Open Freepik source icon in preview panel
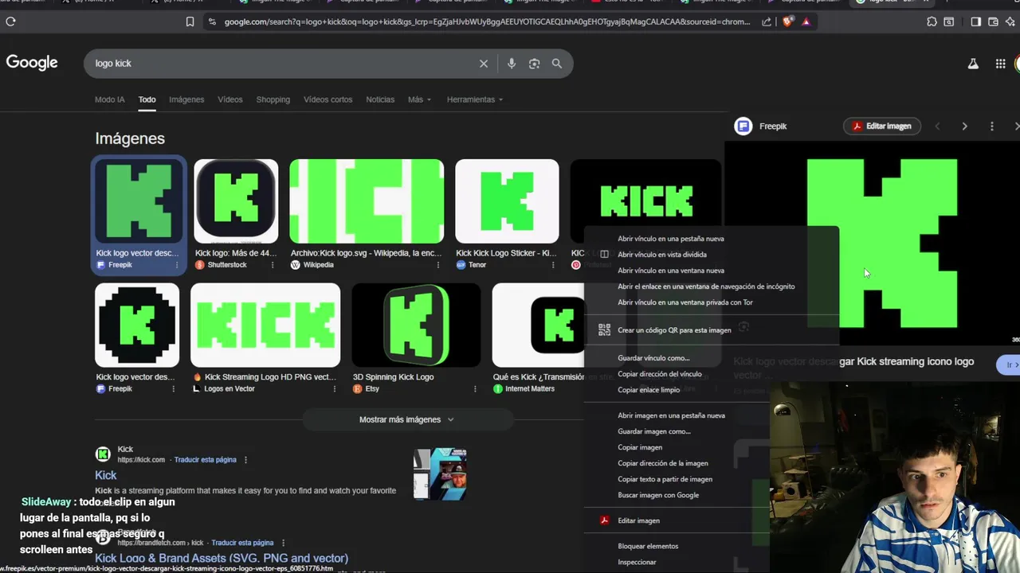Viewport: 1020px width, 573px height. [x=743, y=126]
